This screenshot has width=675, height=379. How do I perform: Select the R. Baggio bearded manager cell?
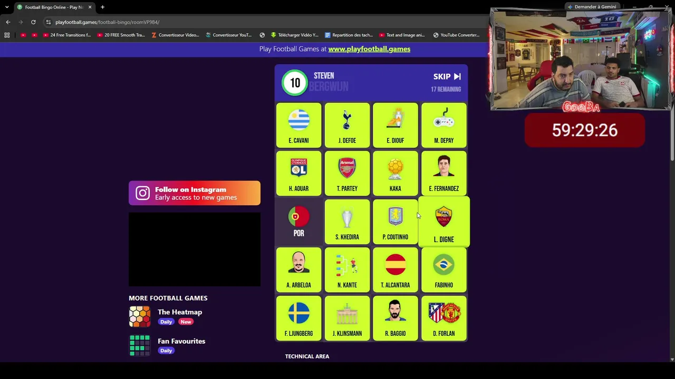[x=396, y=318]
